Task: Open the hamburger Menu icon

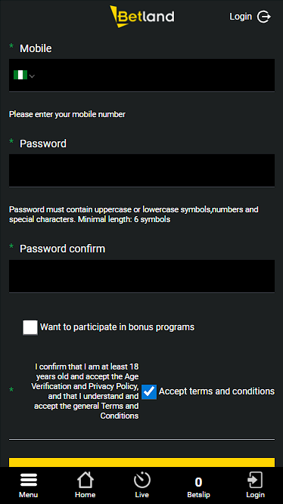Action: (28, 481)
